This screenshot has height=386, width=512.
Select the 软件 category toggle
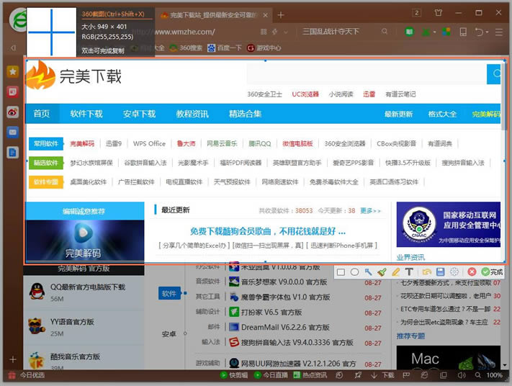[x=169, y=294]
